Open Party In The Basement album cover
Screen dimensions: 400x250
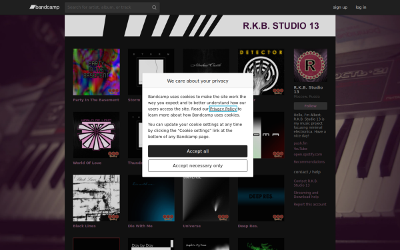coord(97,72)
